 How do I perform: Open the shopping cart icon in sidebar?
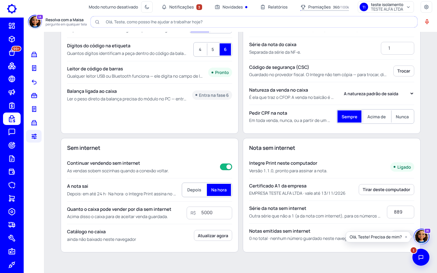12,198
